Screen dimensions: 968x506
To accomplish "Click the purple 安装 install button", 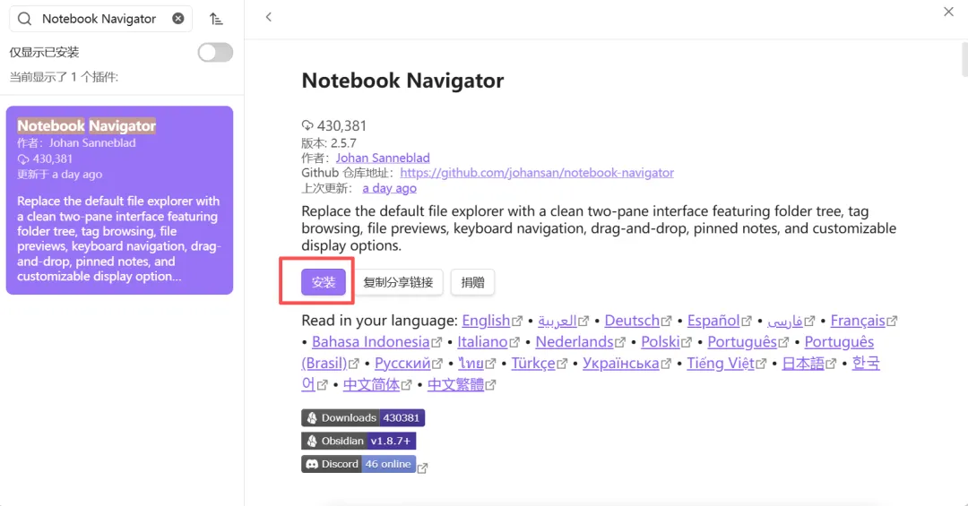I will [324, 282].
